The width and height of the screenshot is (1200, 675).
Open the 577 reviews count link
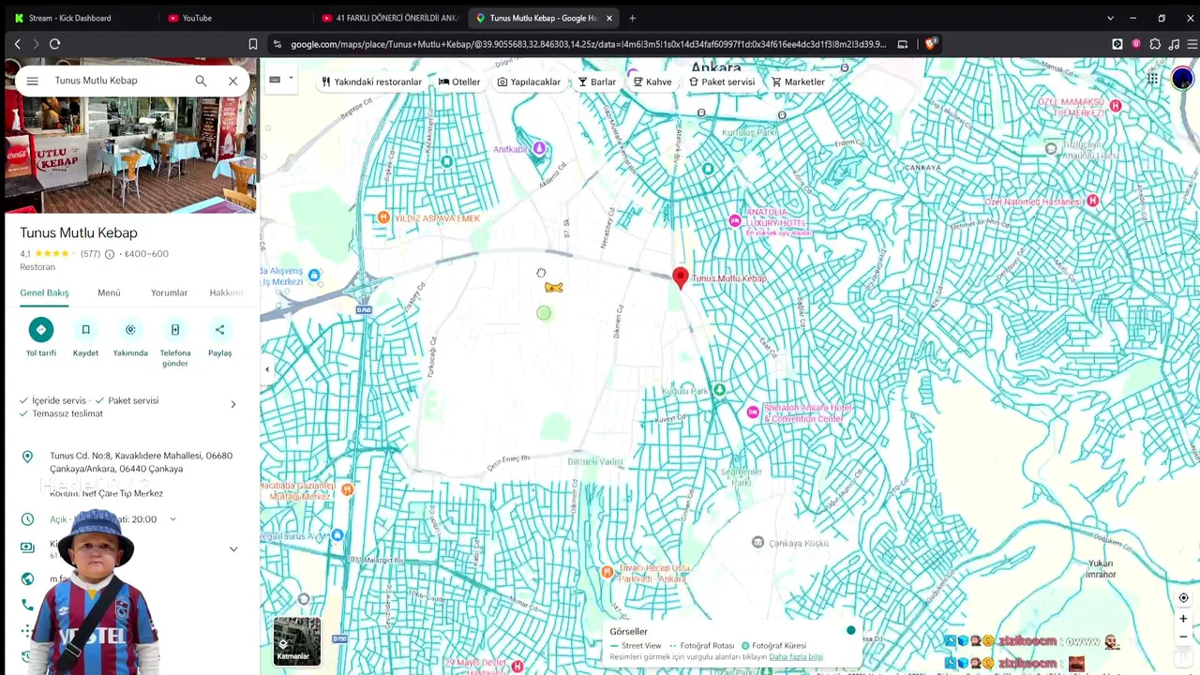90,254
